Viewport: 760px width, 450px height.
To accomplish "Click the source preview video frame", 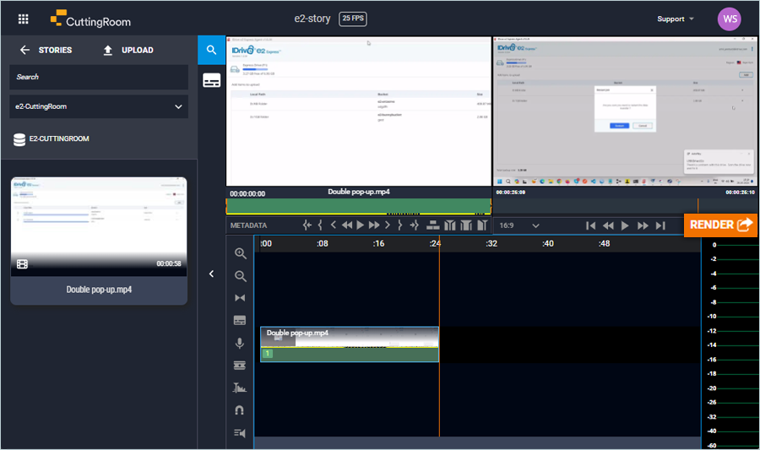I will point(359,111).
